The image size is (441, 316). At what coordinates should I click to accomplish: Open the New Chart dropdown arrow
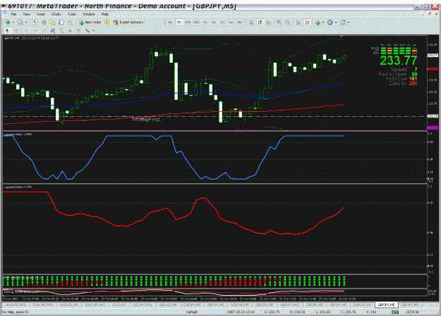tap(13, 23)
